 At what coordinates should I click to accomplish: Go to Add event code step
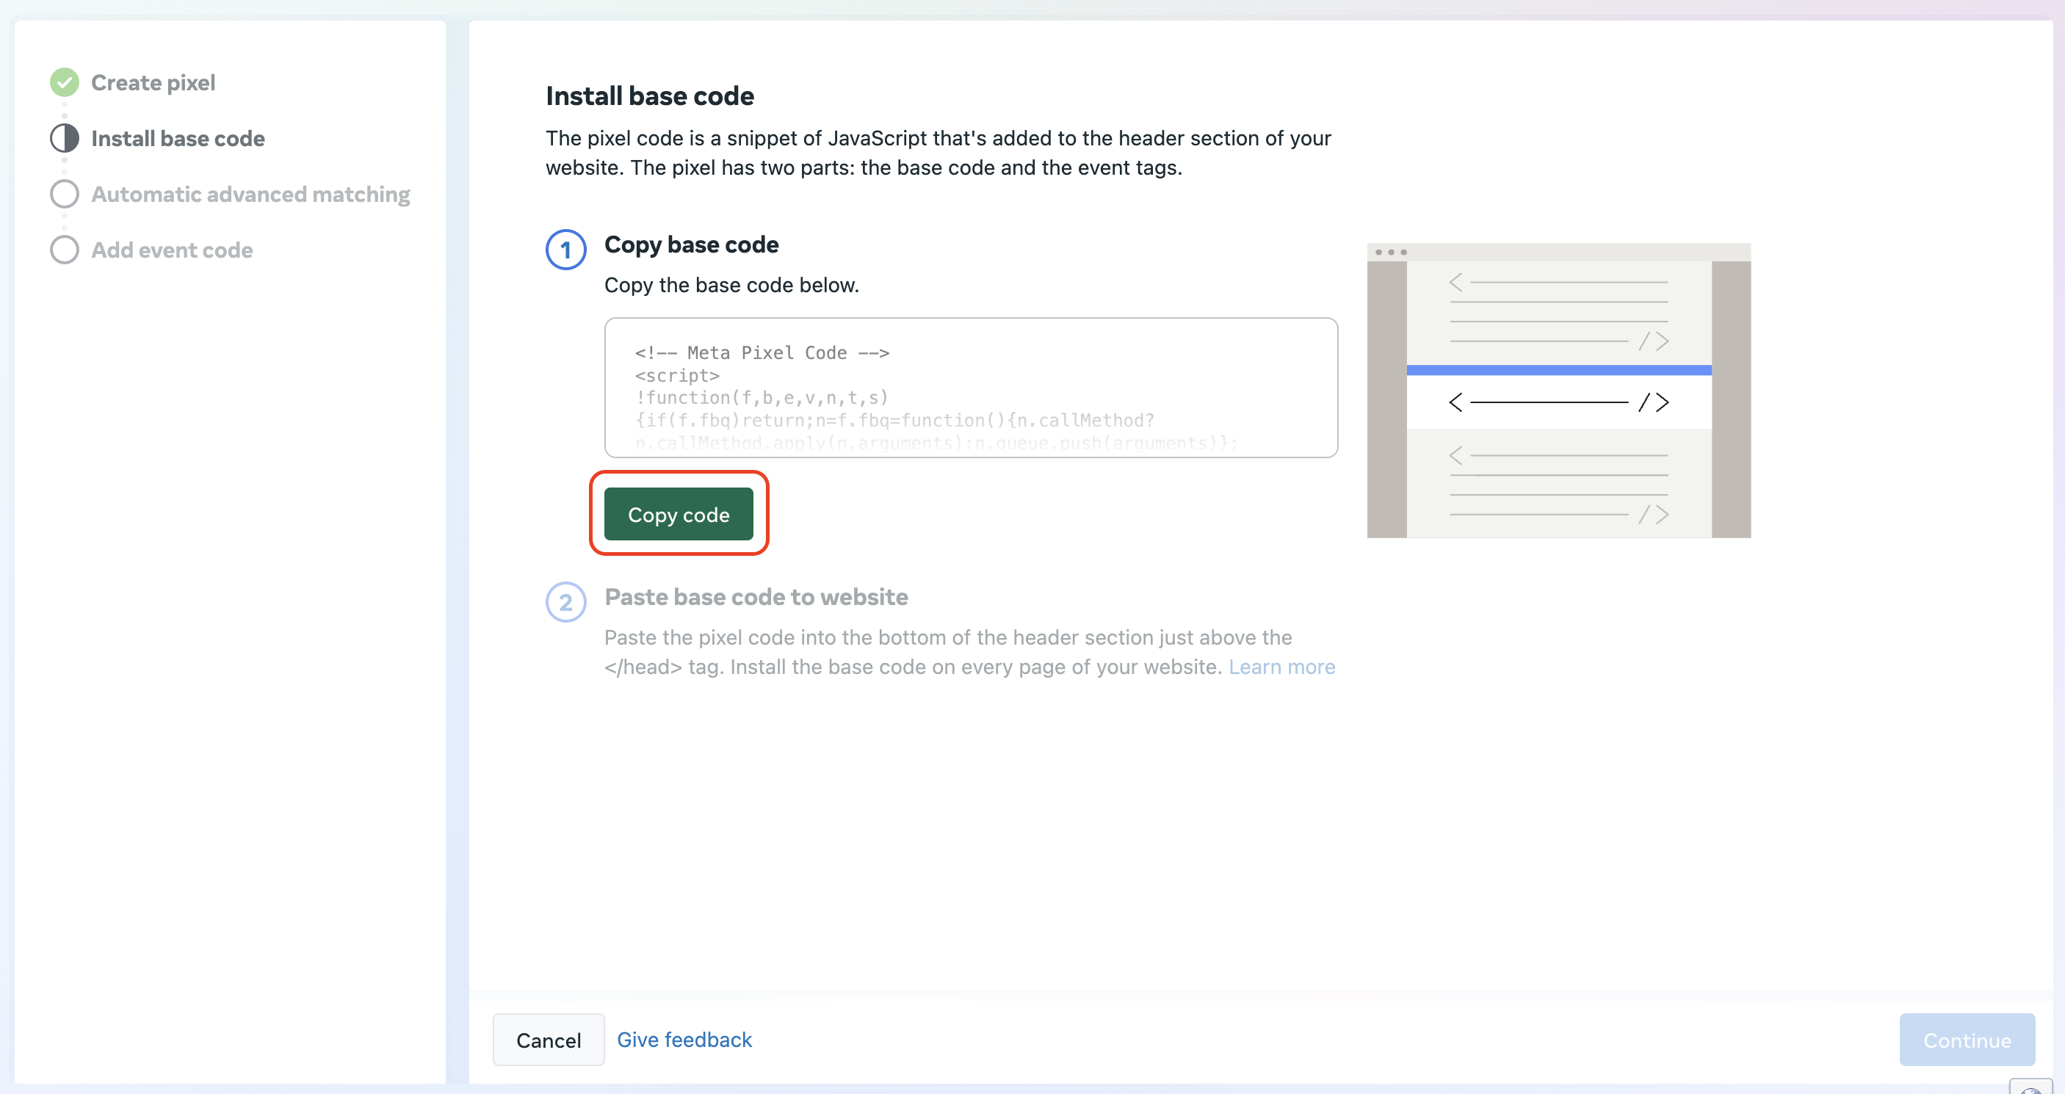tap(172, 250)
